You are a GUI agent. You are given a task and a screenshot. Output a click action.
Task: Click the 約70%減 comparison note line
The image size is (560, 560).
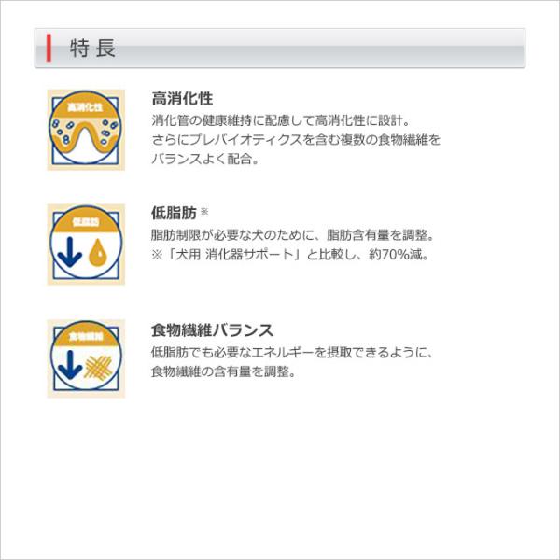pyautogui.click(x=290, y=255)
